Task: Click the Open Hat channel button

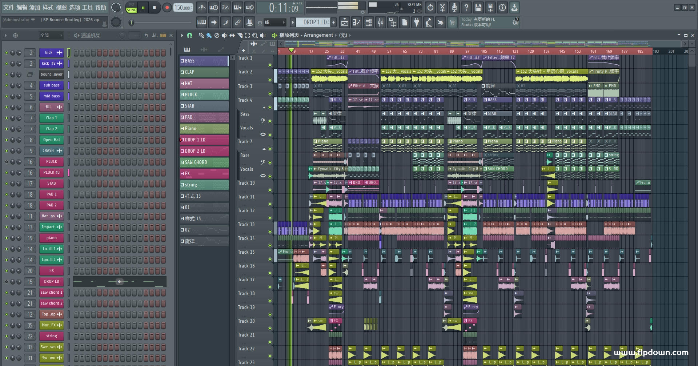Action: pos(52,140)
